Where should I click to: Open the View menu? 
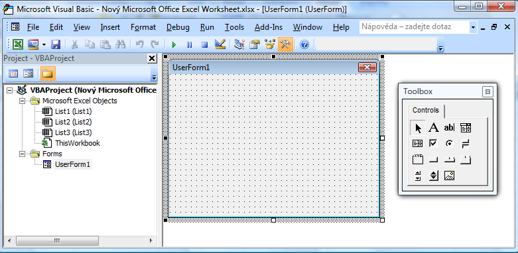82,27
